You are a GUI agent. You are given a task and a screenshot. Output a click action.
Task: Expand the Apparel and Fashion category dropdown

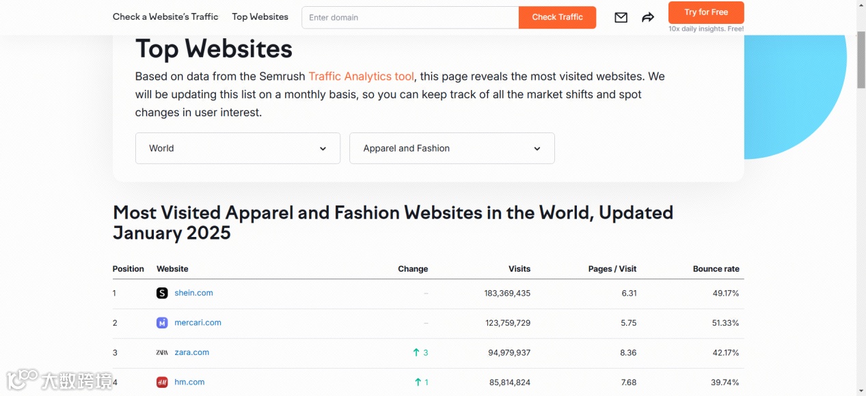click(451, 148)
